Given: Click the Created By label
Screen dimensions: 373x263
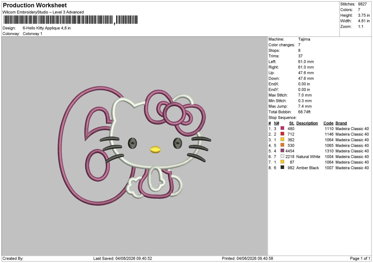Looking at the screenshot, I should click(x=13, y=258).
